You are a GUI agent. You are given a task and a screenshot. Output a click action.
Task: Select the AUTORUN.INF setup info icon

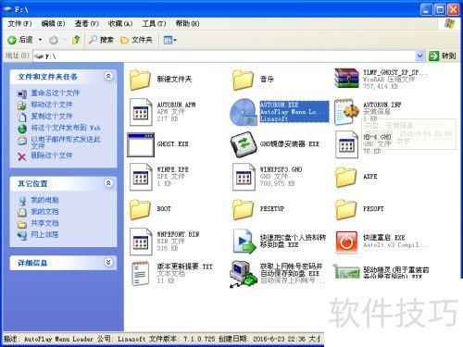(x=346, y=112)
